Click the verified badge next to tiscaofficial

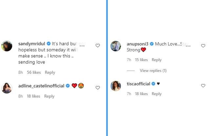[x=153, y=84]
